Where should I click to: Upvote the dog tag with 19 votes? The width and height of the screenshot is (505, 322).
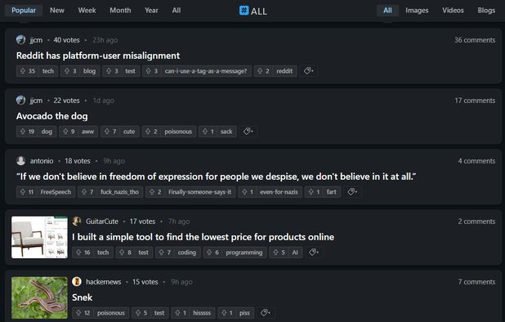point(23,132)
